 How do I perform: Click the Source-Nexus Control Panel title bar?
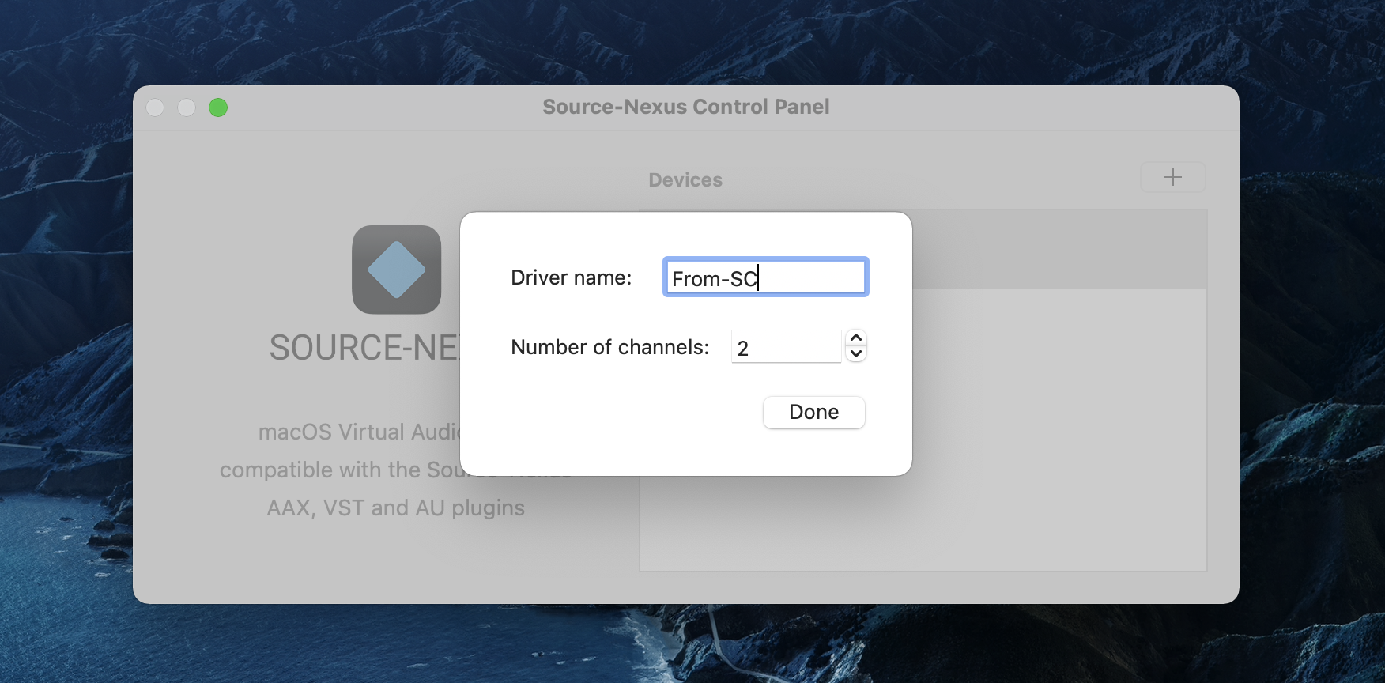pyautogui.click(x=685, y=107)
